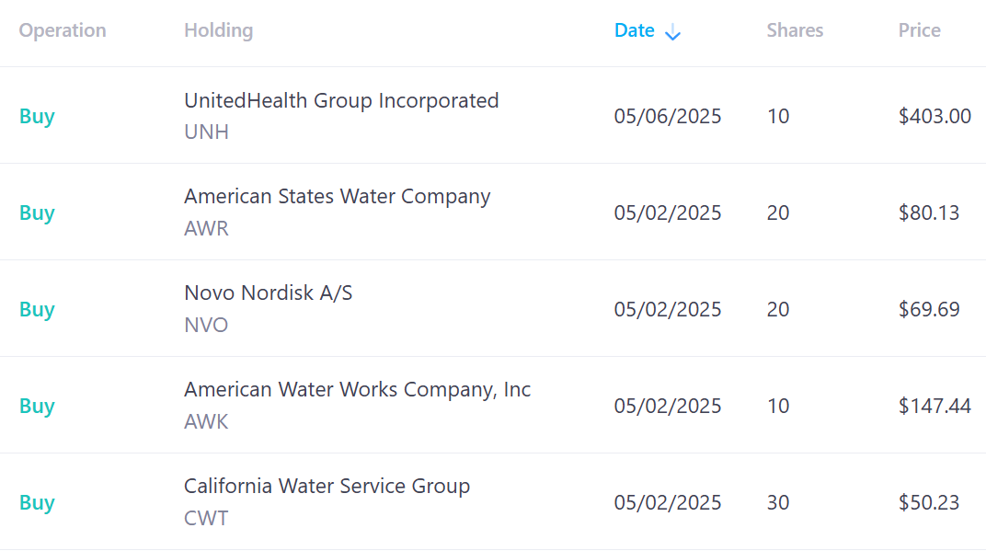Open American Water Works Company, Inc holding
This screenshot has height=551, width=986.
357,389
